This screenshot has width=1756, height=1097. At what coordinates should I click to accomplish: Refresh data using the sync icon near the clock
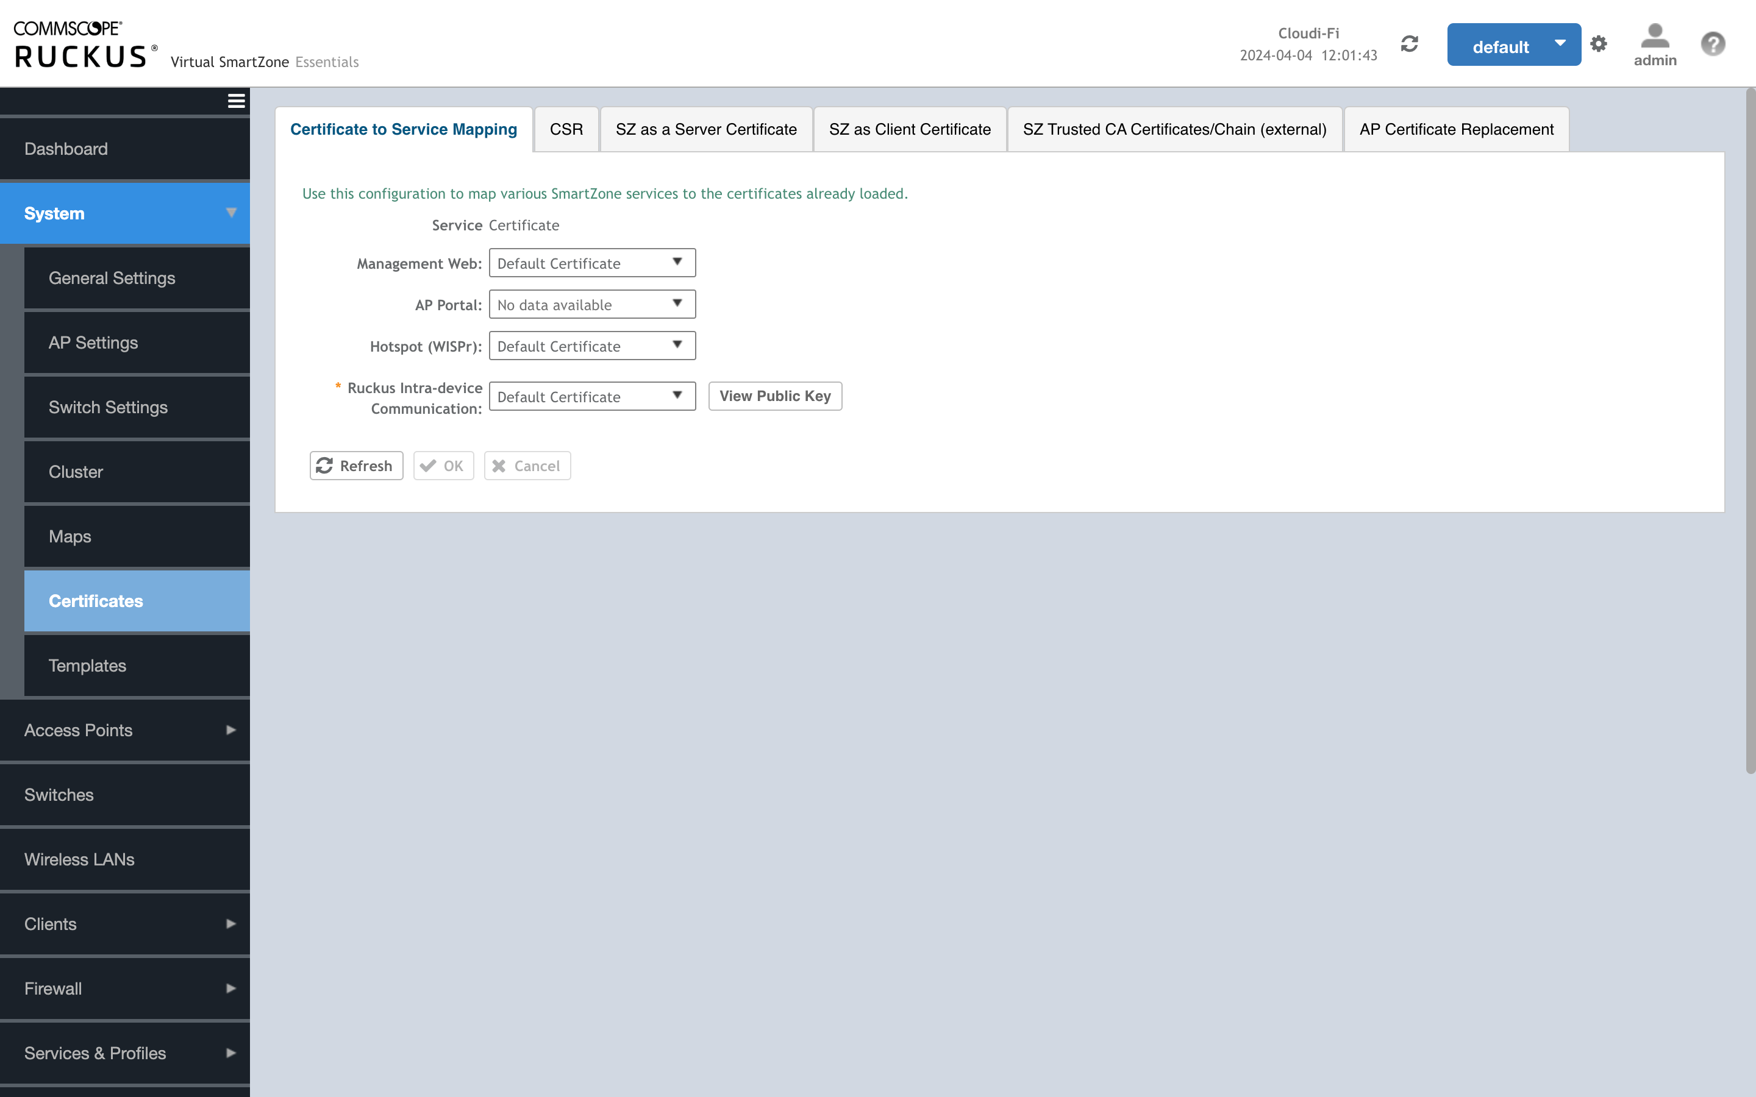1408,43
